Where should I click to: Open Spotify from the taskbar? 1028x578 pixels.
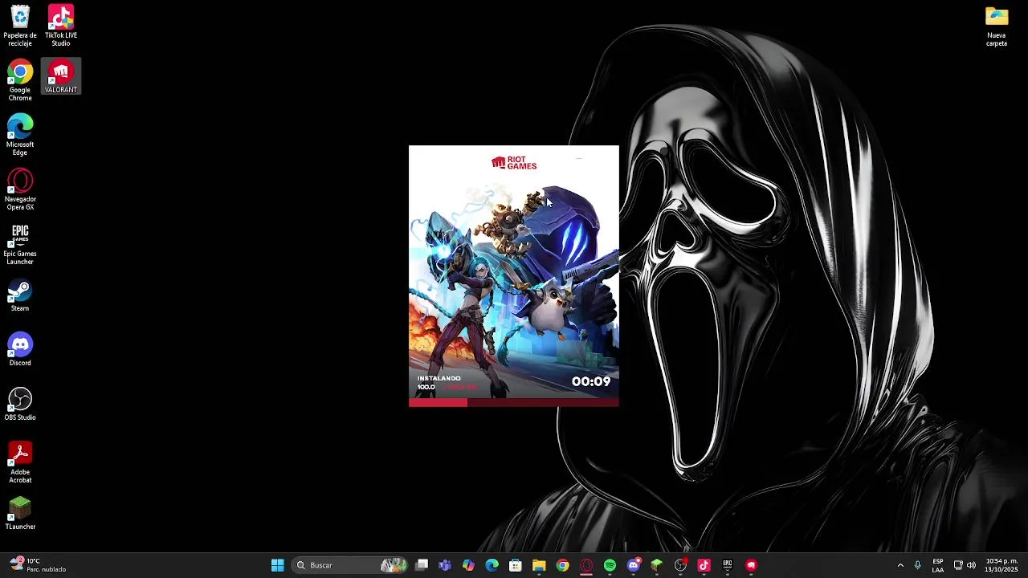[x=610, y=565]
